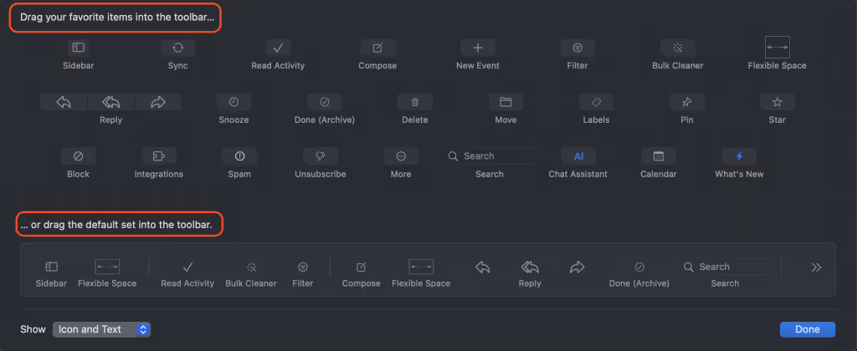Image resolution: width=857 pixels, height=351 pixels.
Task: Click the New Event plus icon
Action: (478, 48)
